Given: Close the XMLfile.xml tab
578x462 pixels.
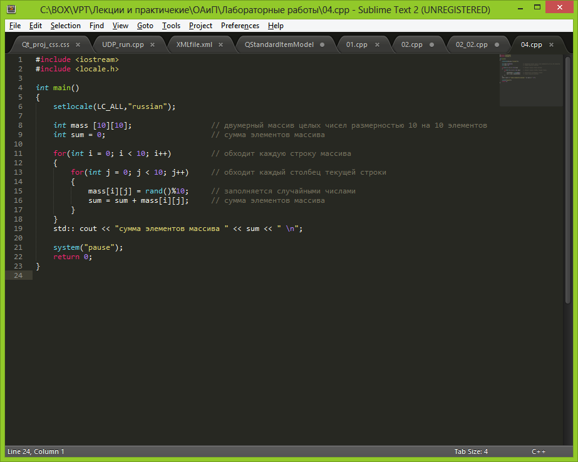Looking at the screenshot, I should pyautogui.click(x=220, y=44).
